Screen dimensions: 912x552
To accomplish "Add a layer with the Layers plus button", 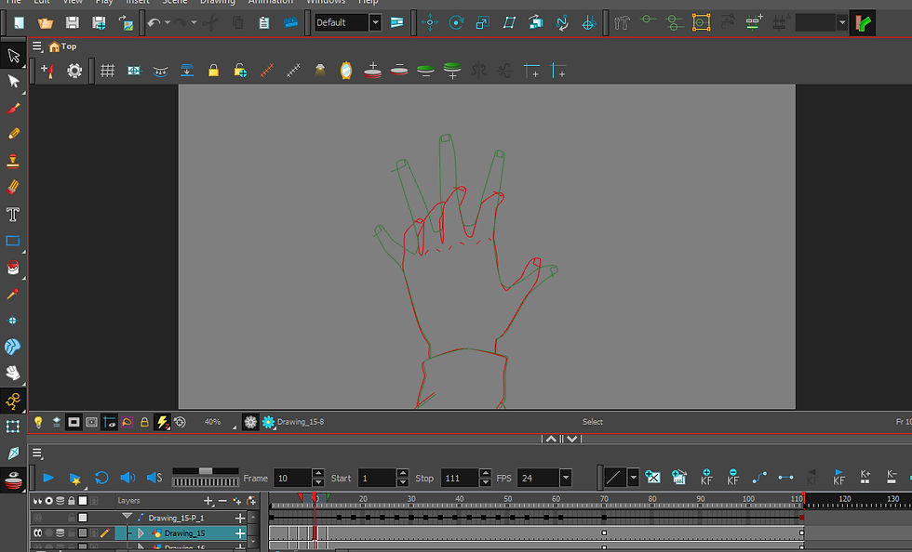I will point(208,500).
